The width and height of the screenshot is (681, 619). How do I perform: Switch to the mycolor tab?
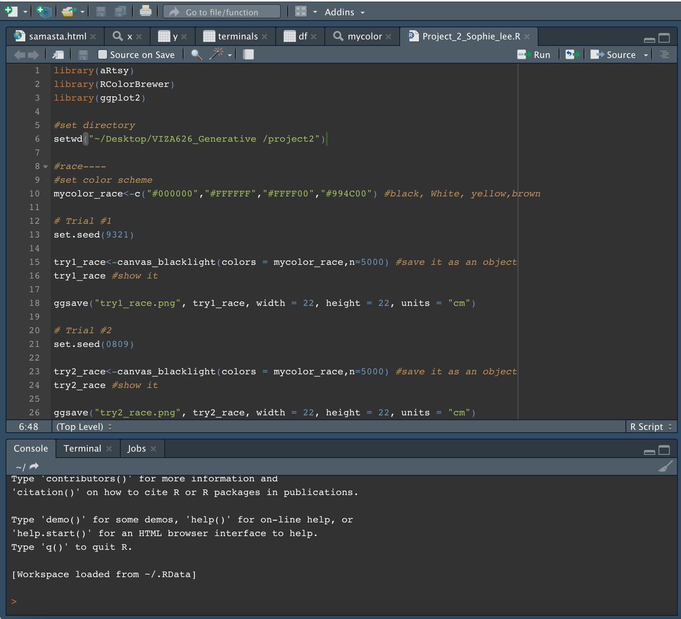(365, 37)
